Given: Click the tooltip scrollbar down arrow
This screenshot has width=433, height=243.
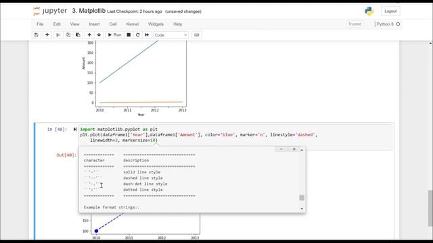Looking at the screenshot, I should tap(302, 209).
